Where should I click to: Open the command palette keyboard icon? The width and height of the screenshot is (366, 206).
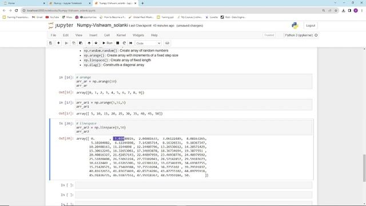pyautogui.click(x=167, y=43)
